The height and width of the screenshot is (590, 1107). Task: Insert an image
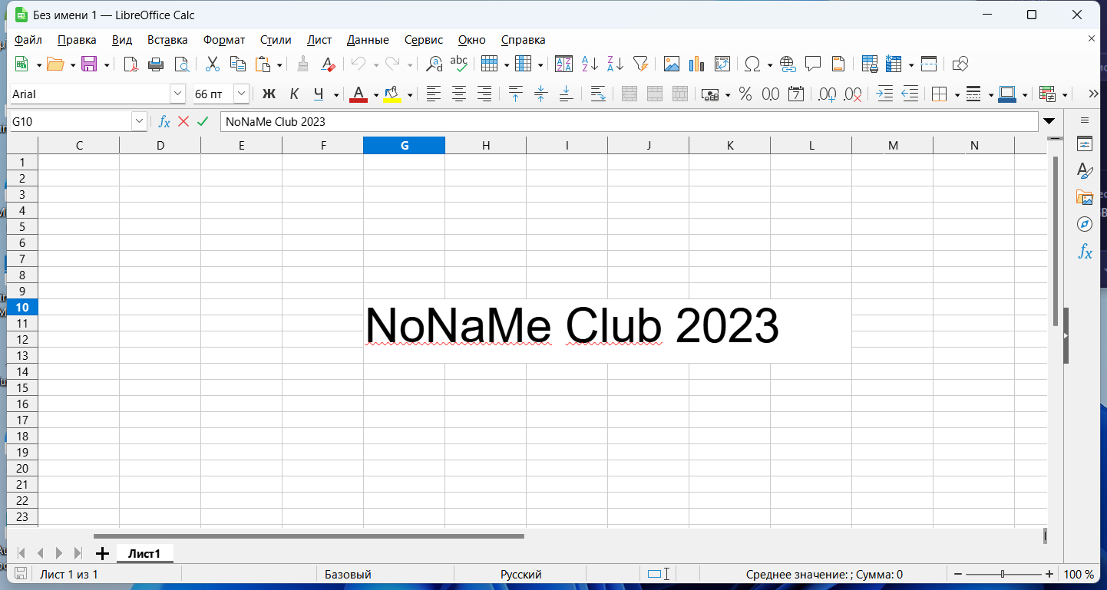coord(672,64)
